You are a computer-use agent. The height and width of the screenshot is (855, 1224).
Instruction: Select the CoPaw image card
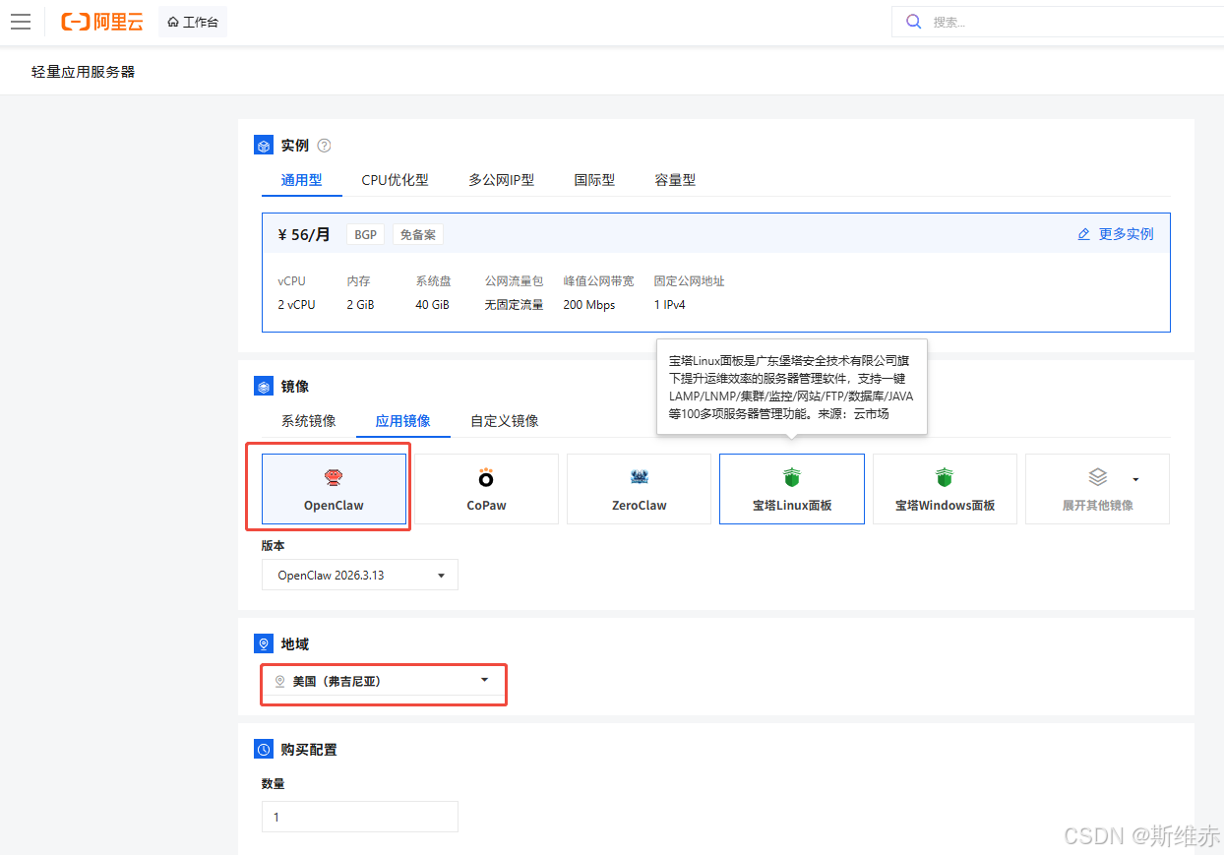click(486, 489)
